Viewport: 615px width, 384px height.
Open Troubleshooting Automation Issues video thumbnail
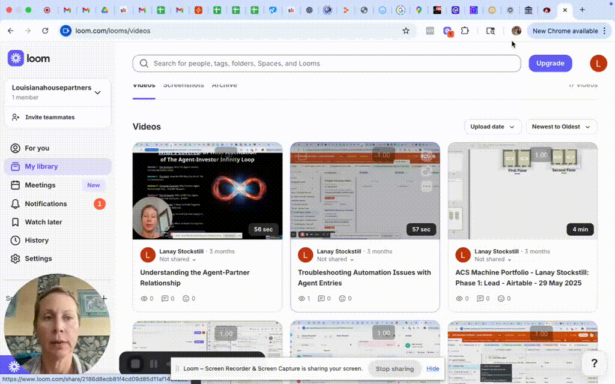(x=365, y=191)
